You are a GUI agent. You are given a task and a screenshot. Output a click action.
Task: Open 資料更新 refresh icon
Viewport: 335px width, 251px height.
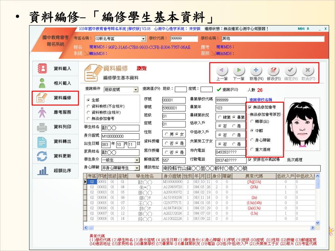click(x=42, y=156)
